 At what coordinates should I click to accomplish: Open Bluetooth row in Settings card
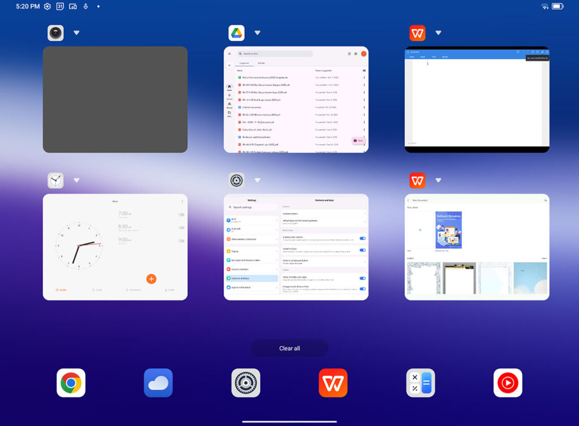[x=252, y=230]
